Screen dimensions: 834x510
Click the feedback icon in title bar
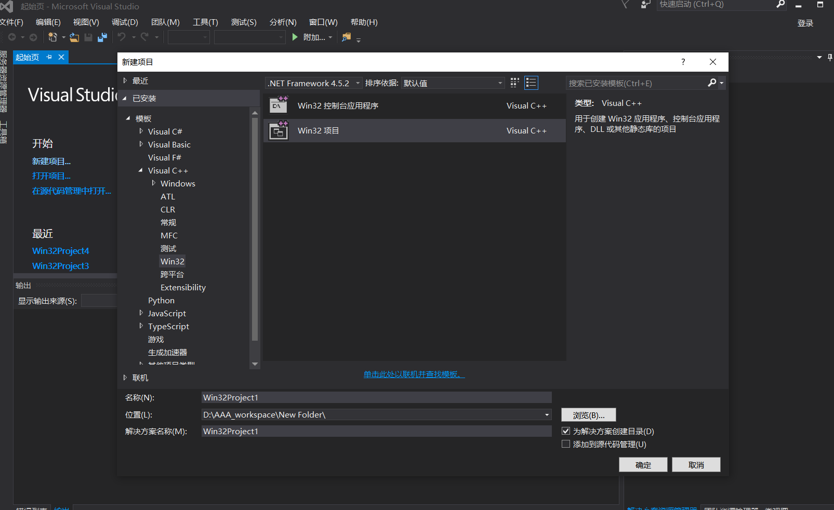(x=645, y=4)
